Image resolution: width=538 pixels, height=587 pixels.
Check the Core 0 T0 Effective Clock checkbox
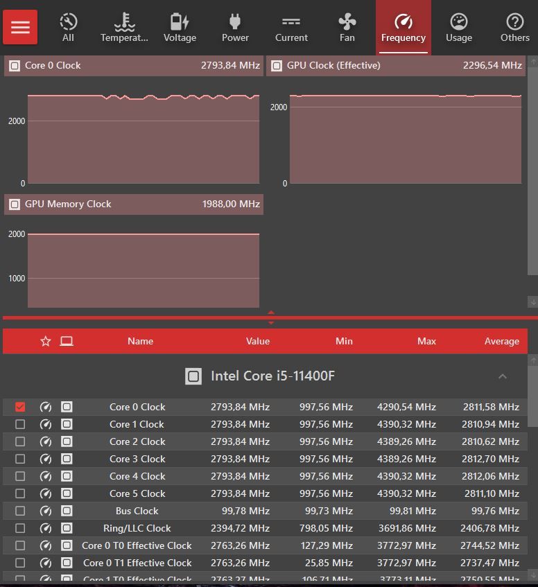click(x=20, y=545)
